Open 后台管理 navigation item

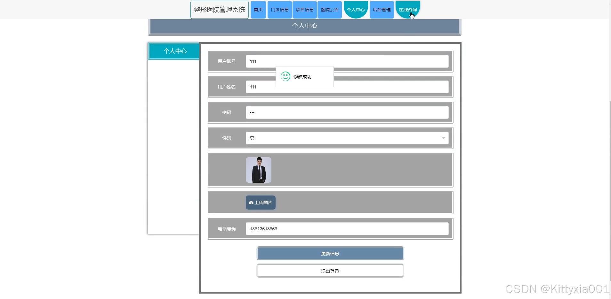(382, 10)
